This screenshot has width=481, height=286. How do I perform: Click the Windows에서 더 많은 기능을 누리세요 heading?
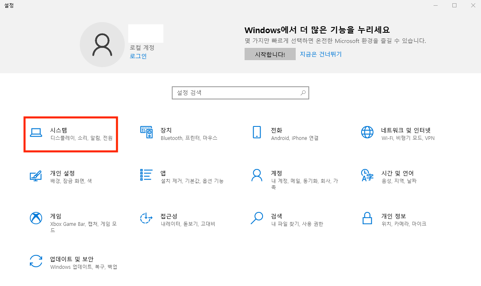(x=317, y=30)
